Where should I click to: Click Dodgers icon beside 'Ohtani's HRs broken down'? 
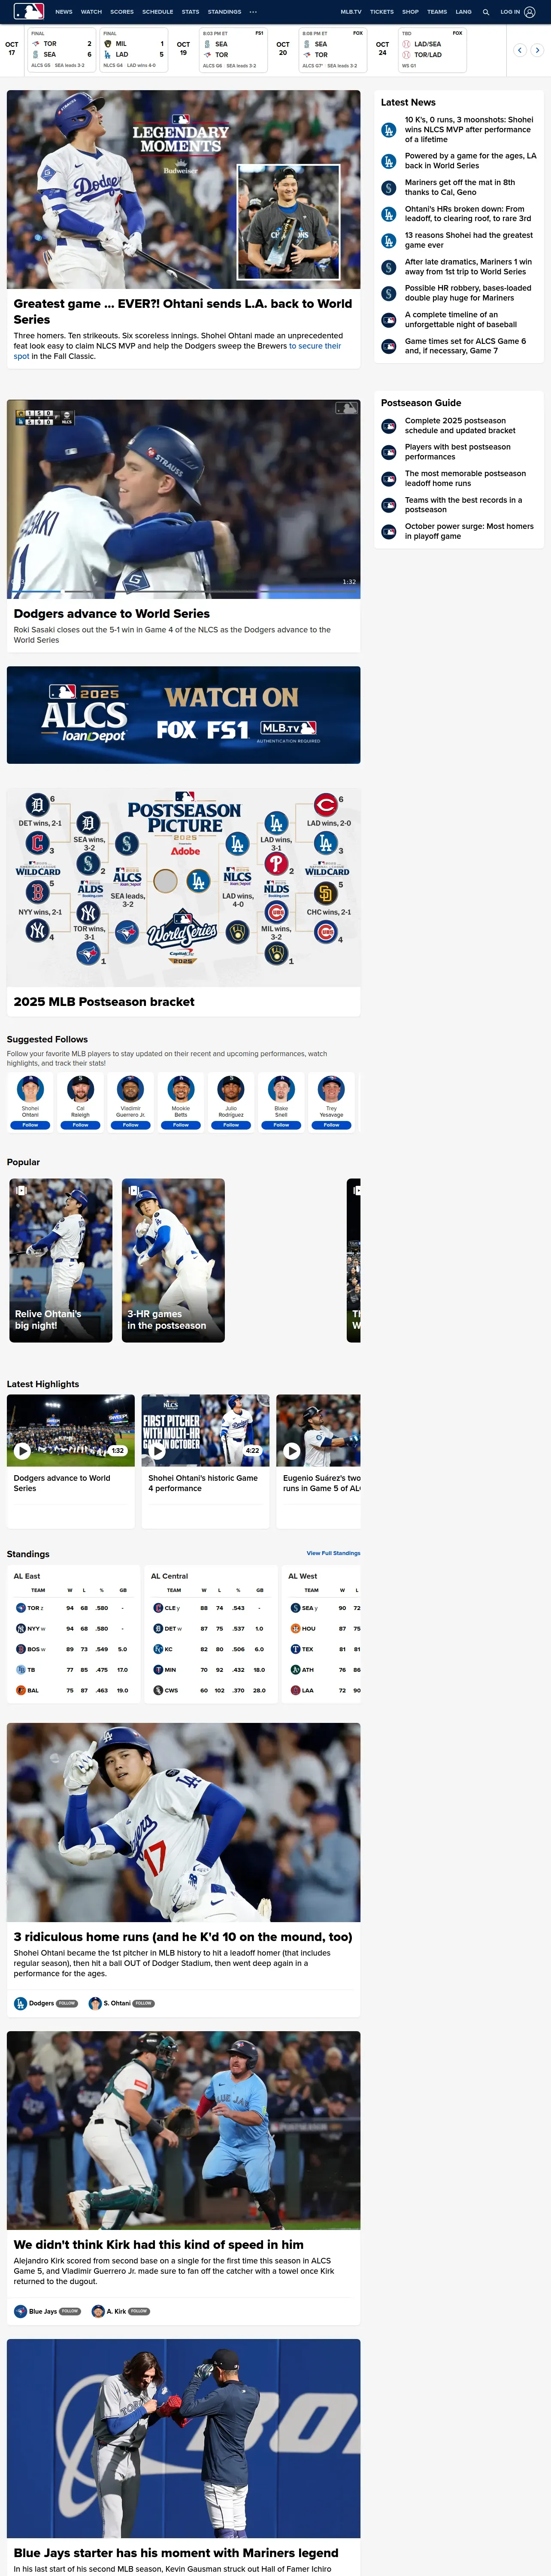[x=389, y=214]
